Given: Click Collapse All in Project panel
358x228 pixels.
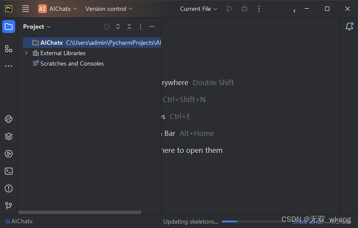Looking at the screenshot, I should pyautogui.click(x=129, y=27).
